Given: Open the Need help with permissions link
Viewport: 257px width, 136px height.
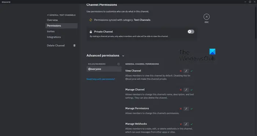Looking at the screenshot, I should pyautogui.click(x=101, y=79).
